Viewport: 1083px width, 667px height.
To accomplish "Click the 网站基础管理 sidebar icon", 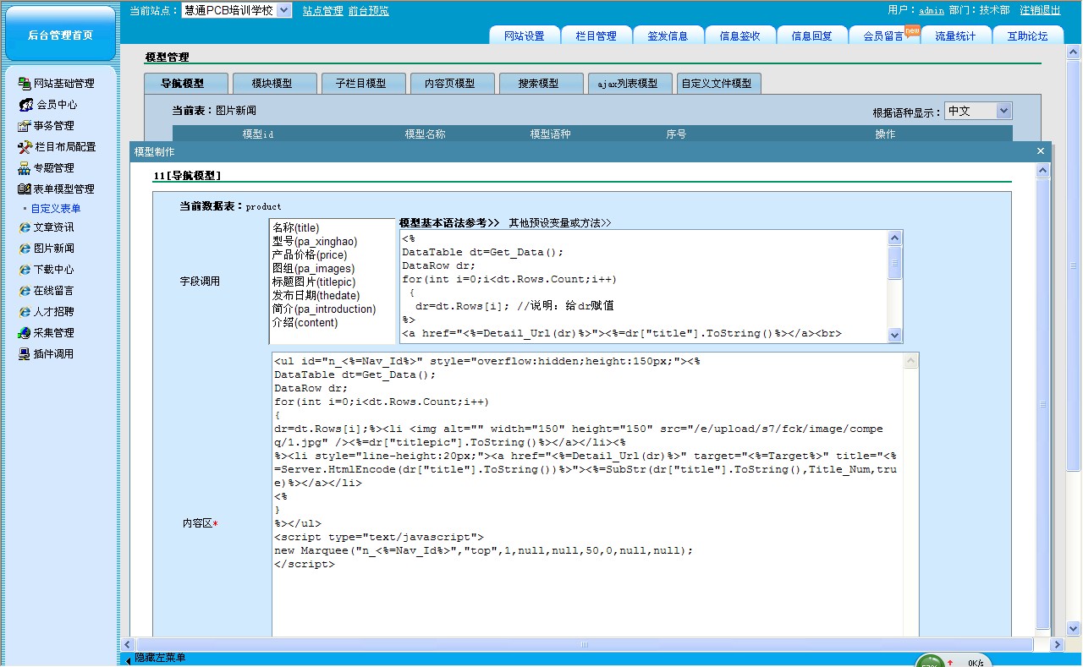I will (x=25, y=84).
